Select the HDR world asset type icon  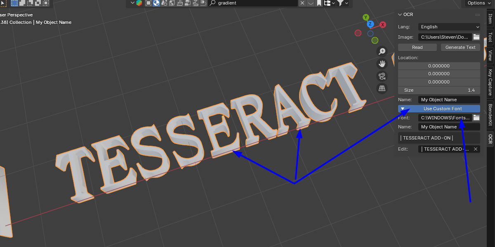coord(172,3)
